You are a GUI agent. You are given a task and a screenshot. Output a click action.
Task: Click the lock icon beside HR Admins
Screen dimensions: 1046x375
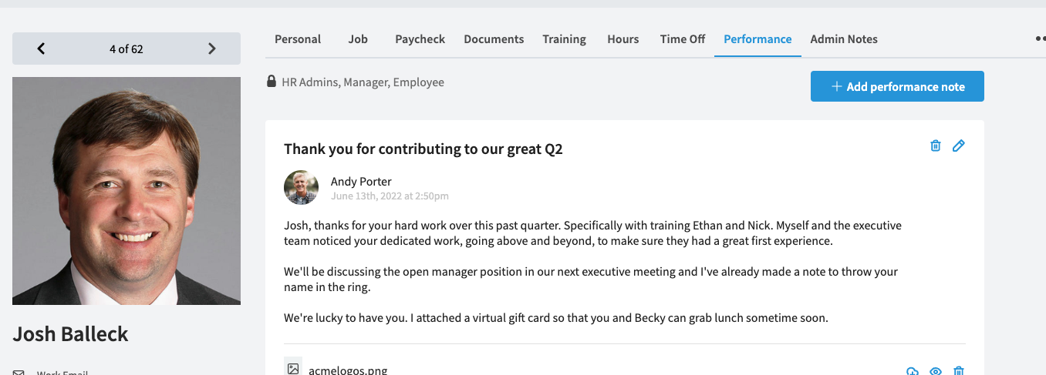coord(272,82)
